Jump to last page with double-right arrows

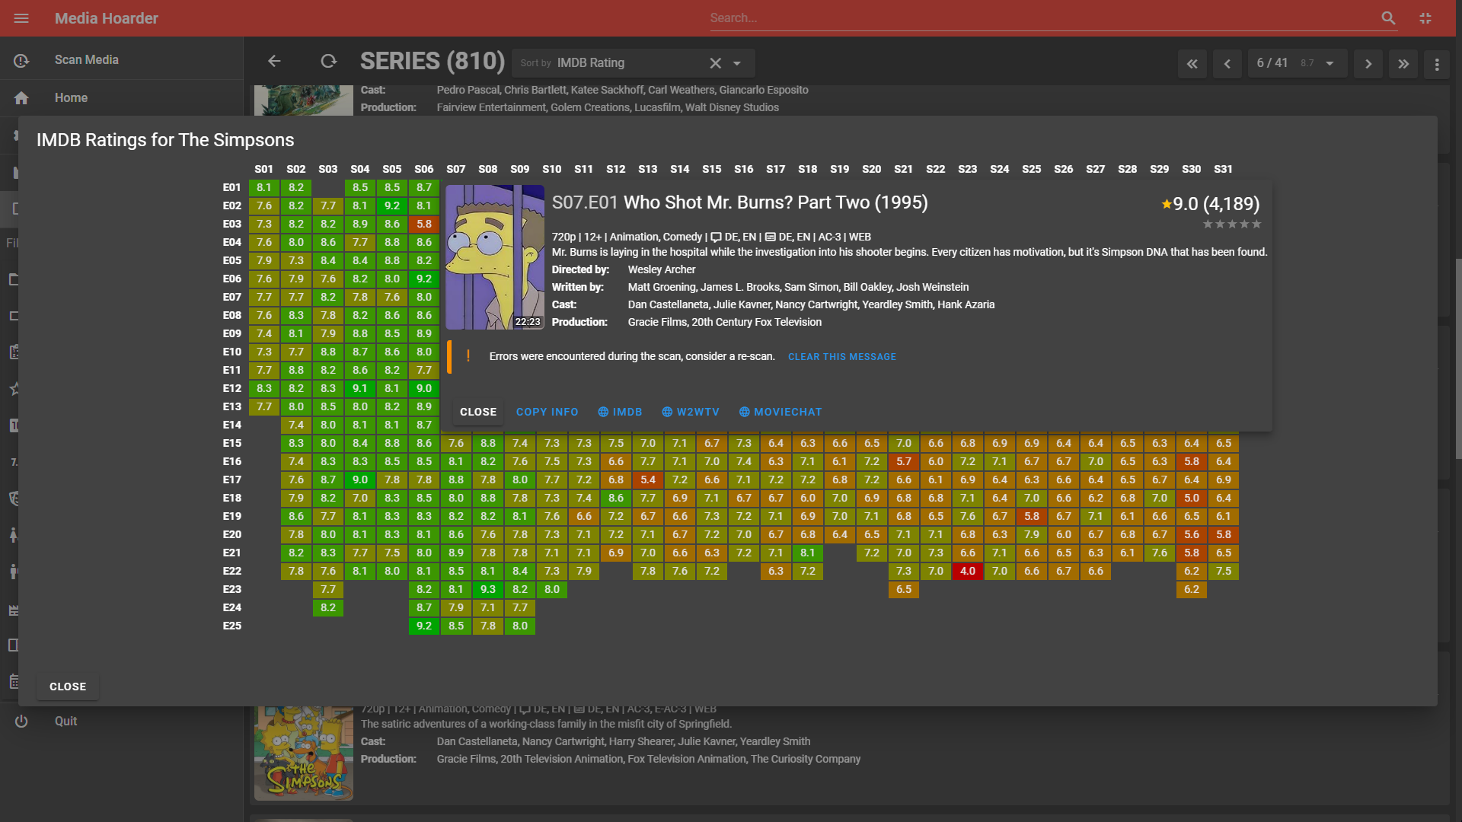pyautogui.click(x=1403, y=64)
